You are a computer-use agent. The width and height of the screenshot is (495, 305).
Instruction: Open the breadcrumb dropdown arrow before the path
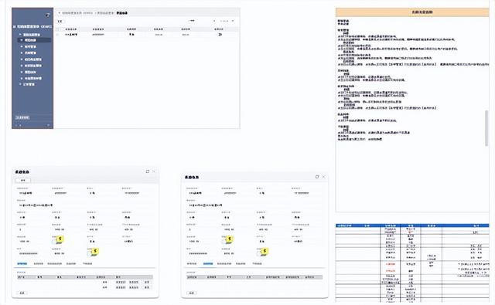tap(59, 13)
